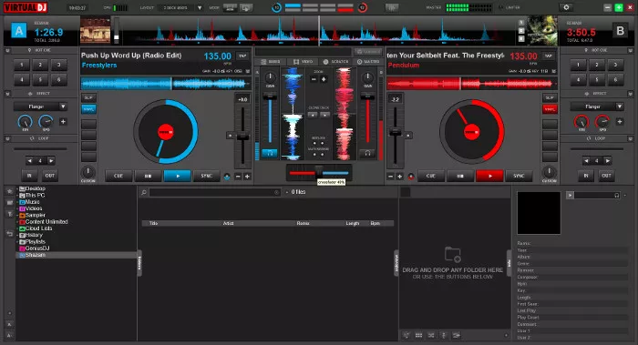Click the search magnifier icon in browser
This screenshot has height=345, width=638.
(144, 192)
